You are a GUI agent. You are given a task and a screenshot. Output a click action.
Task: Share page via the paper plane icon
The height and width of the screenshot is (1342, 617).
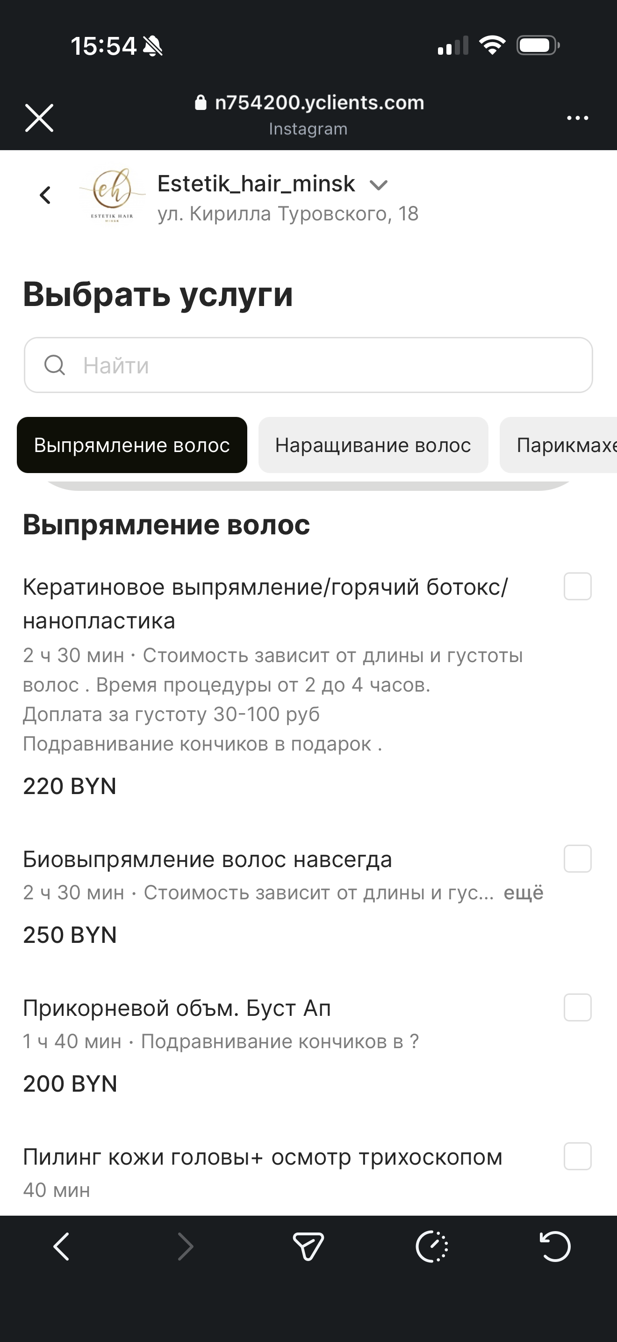click(x=308, y=1246)
